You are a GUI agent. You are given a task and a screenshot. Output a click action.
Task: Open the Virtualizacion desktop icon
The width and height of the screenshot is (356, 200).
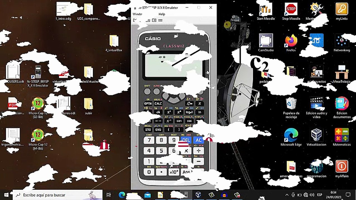[316, 137]
